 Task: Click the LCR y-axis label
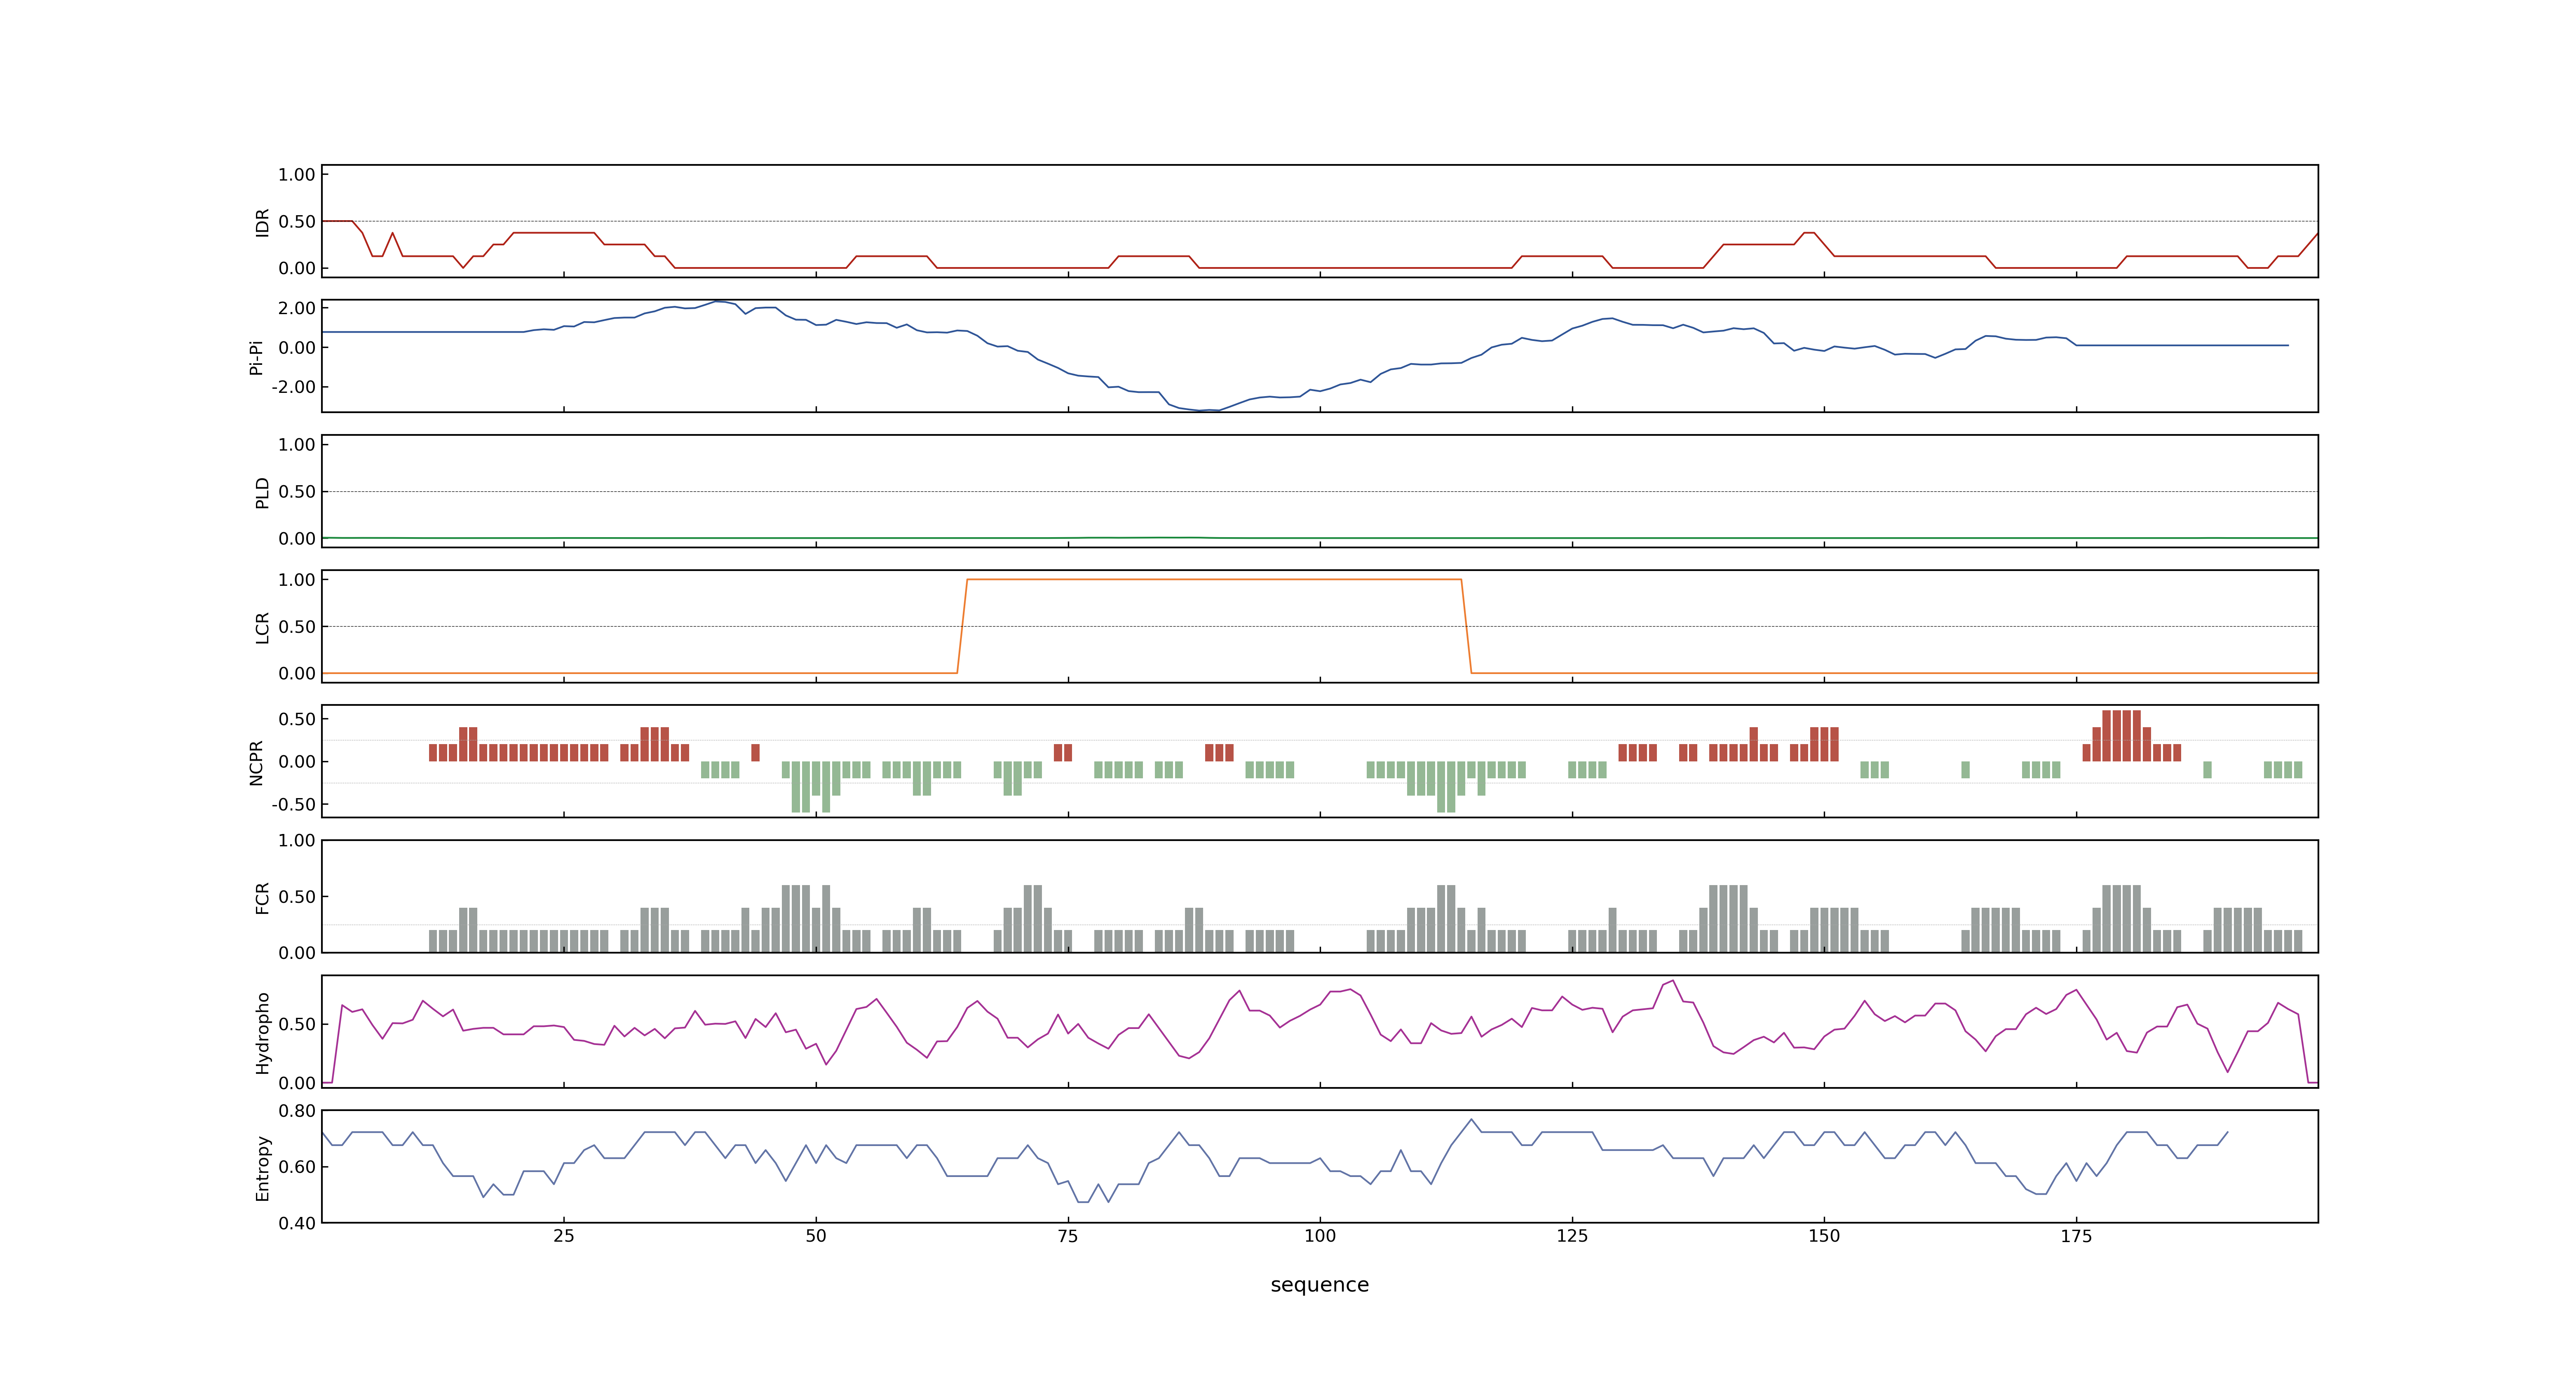[263, 627]
